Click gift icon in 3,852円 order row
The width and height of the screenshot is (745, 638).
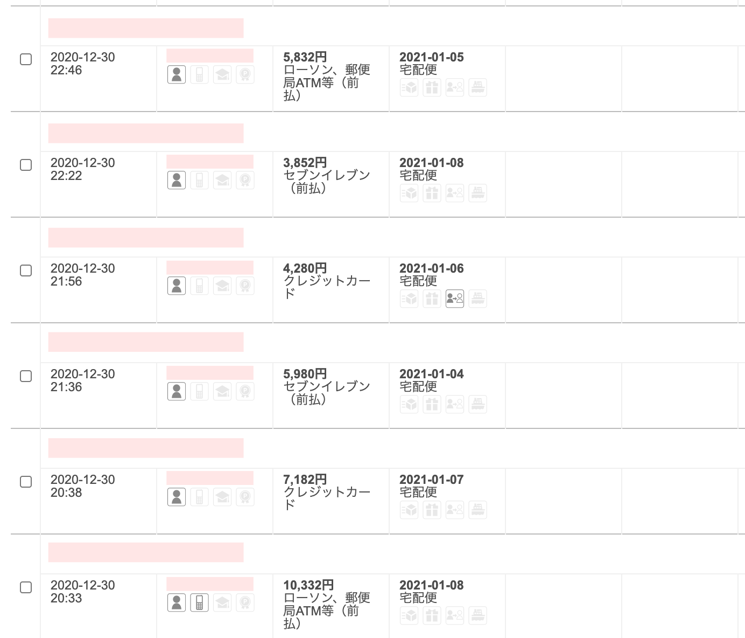pyautogui.click(x=432, y=193)
